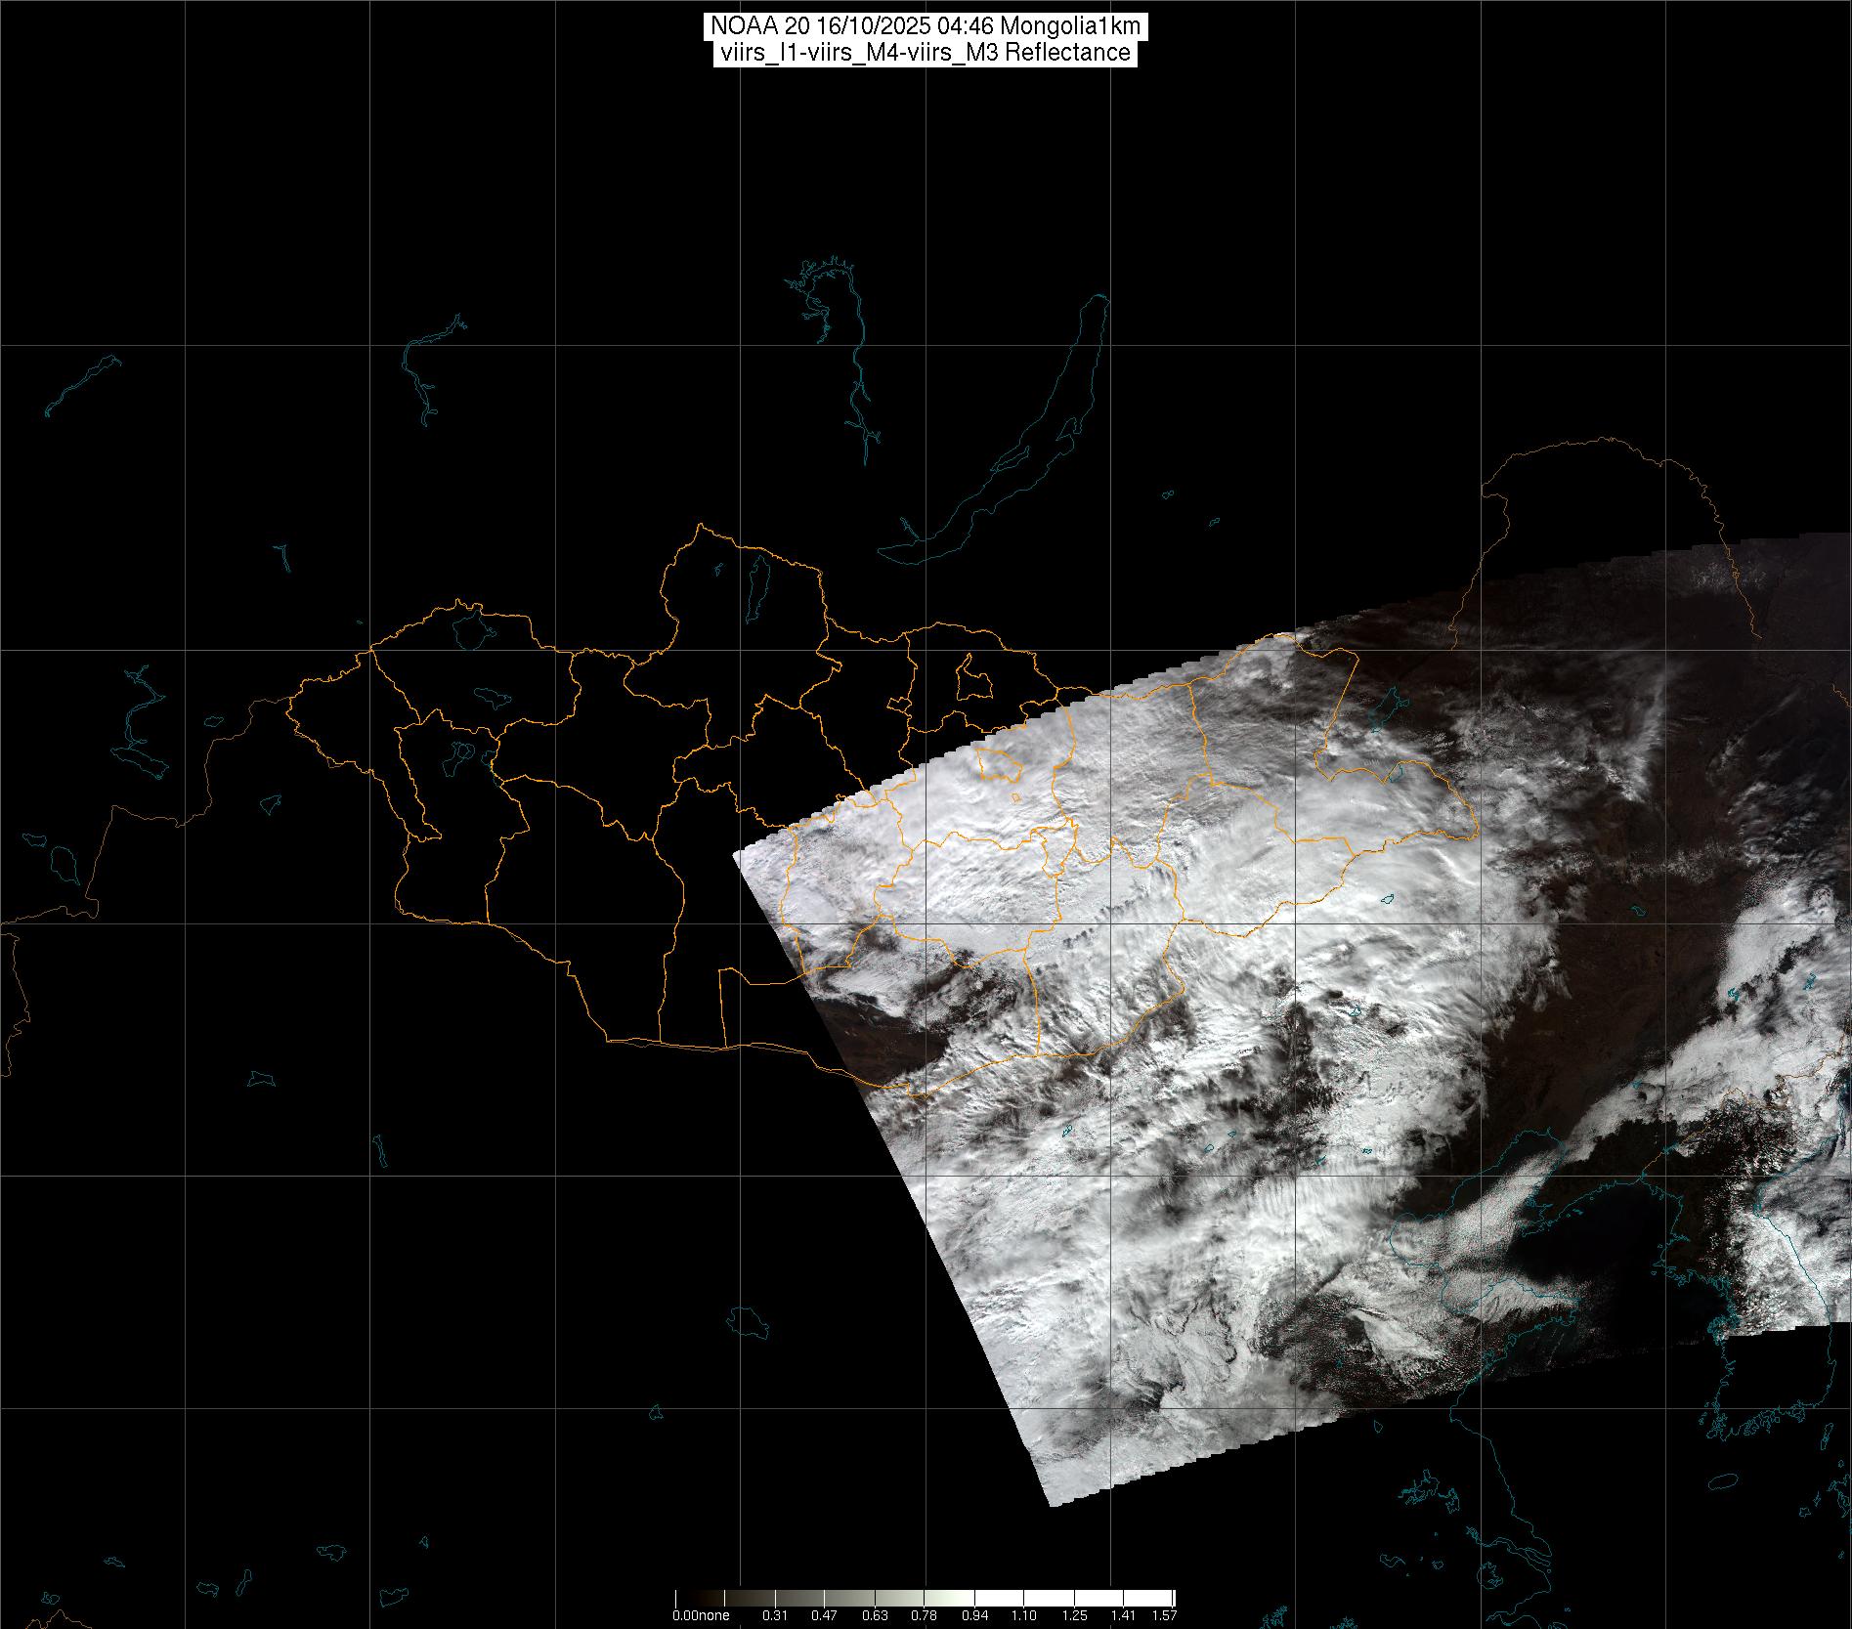1852x1629 pixels.
Task: Click the 1.25 colorbar tick label
Action: tap(1074, 1615)
